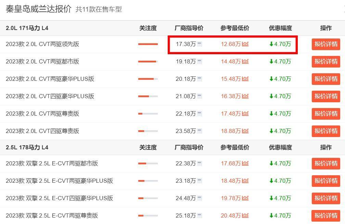The image size is (345, 224).
Task: Click the 2.5L 178马力 L4 section header
Action: coord(27,148)
